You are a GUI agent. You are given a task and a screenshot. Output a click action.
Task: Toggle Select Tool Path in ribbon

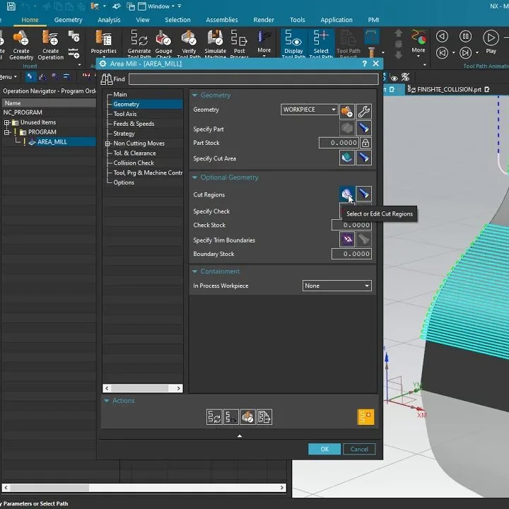pyautogui.click(x=321, y=44)
